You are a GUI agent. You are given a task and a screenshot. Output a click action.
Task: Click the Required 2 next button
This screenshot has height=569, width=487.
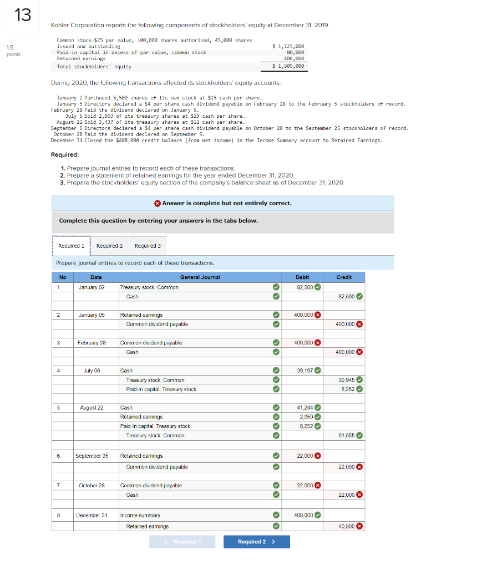click(257, 541)
